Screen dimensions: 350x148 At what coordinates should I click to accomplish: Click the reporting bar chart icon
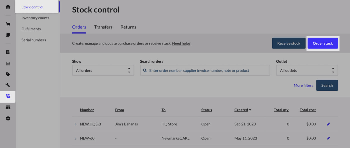8,63
